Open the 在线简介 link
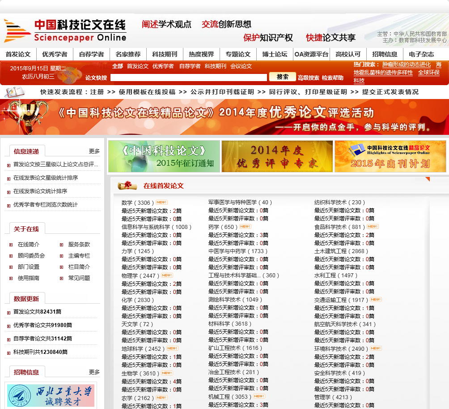This screenshot has height=409, width=449. (x=29, y=244)
